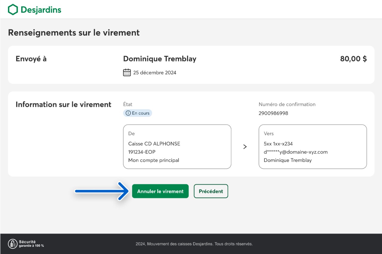Click the security padlock icon in footer
The width and height of the screenshot is (382, 254).
(13, 244)
